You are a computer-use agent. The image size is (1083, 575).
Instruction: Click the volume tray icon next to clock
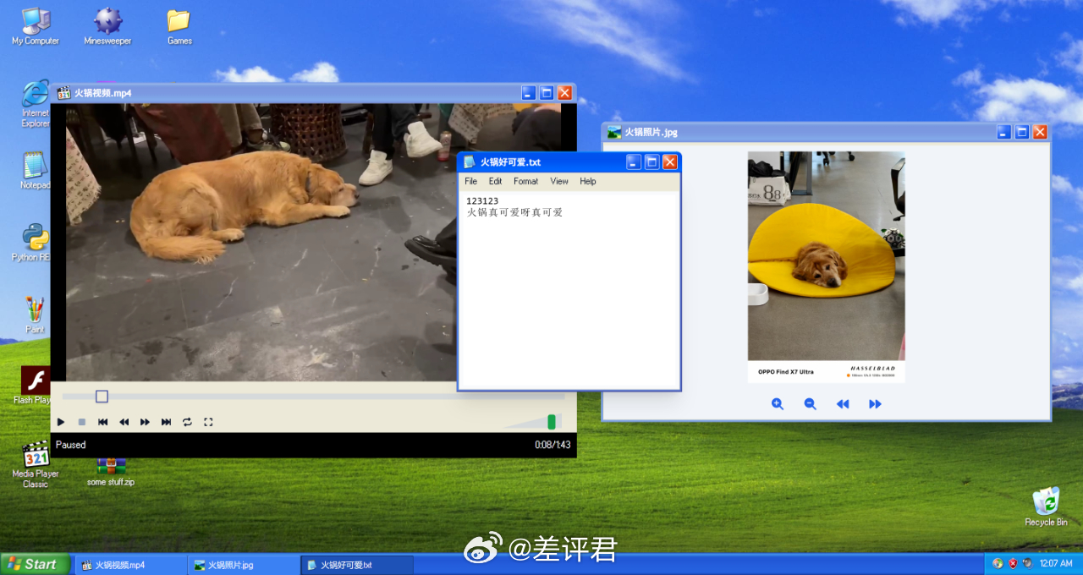point(1027,563)
